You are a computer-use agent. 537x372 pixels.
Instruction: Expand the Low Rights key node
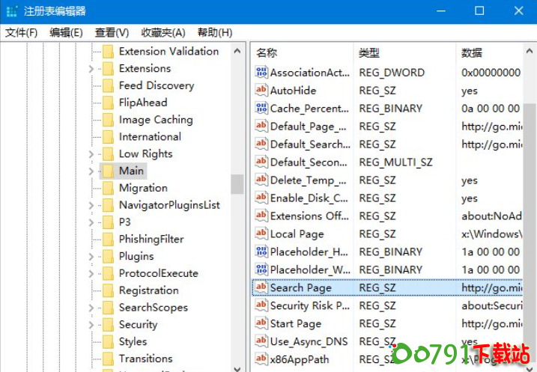click(x=91, y=154)
